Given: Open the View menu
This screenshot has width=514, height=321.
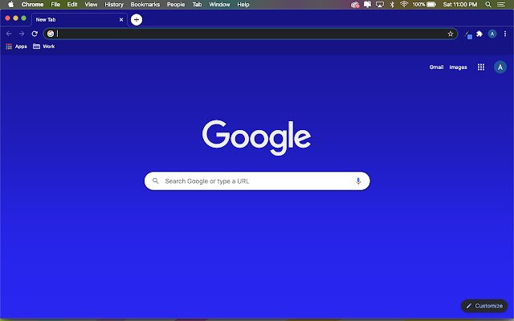Looking at the screenshot, I should [91, 4].
